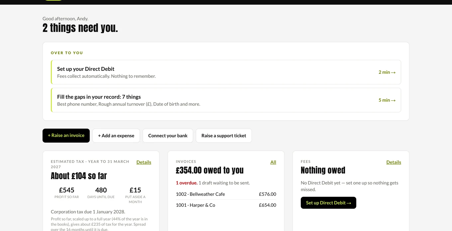Click the black Set up Direct Debit button
452x231 pixels.
pyautogui.click(x=328, y=203)
